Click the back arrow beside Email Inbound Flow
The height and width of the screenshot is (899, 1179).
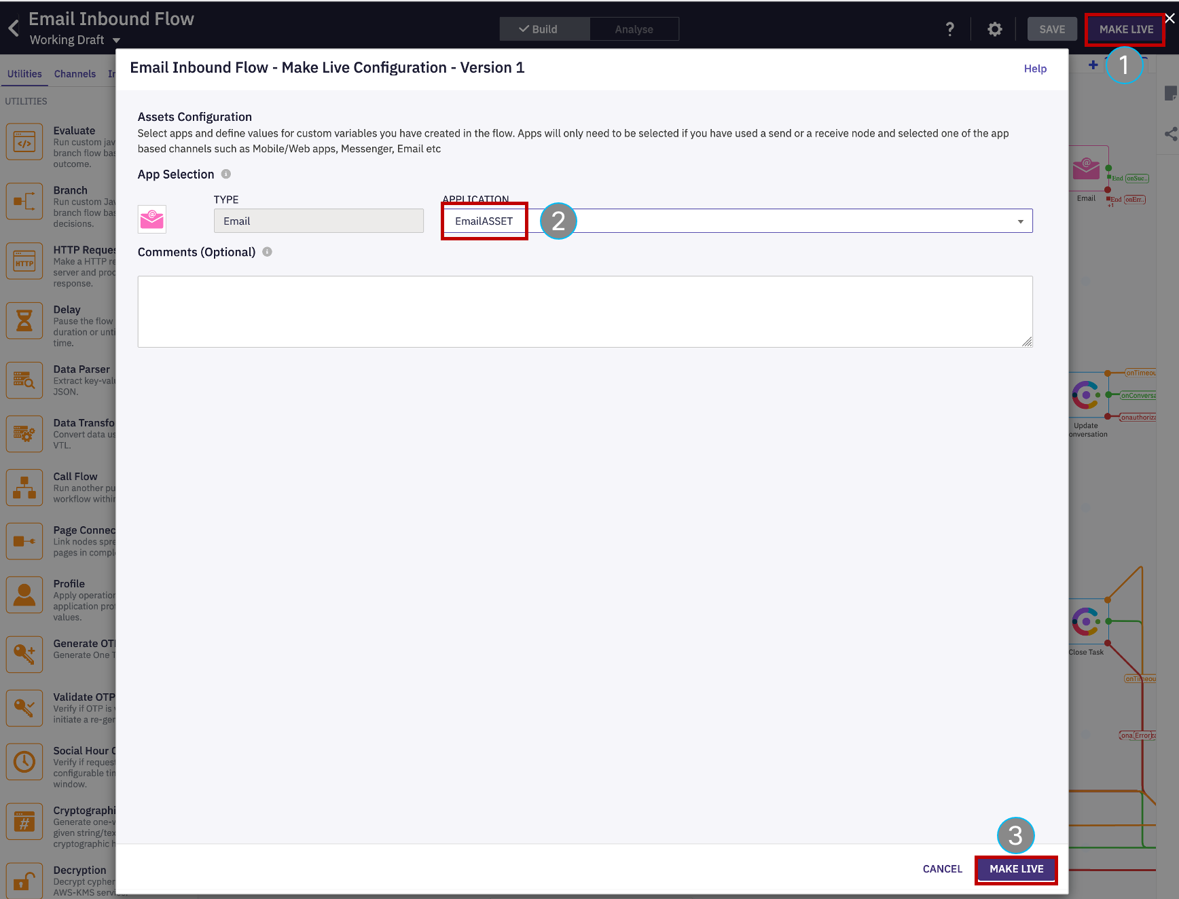[x=14, y=28]
